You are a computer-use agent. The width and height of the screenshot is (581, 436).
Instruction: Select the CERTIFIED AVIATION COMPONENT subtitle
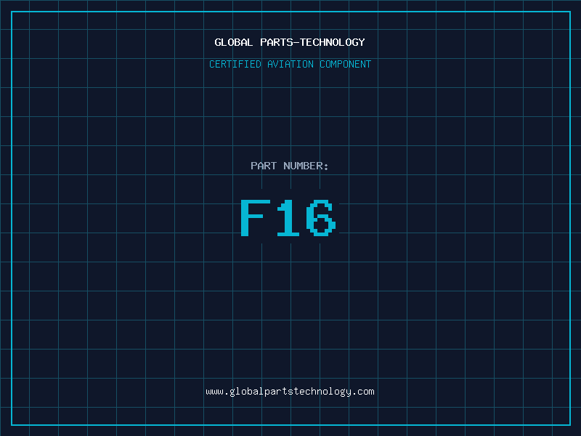[290, 64]
